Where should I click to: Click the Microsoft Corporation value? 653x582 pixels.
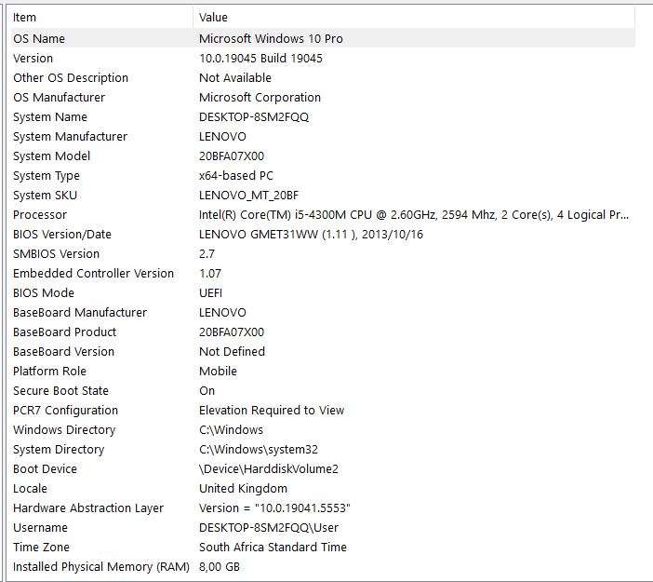(x=260, y=98)
